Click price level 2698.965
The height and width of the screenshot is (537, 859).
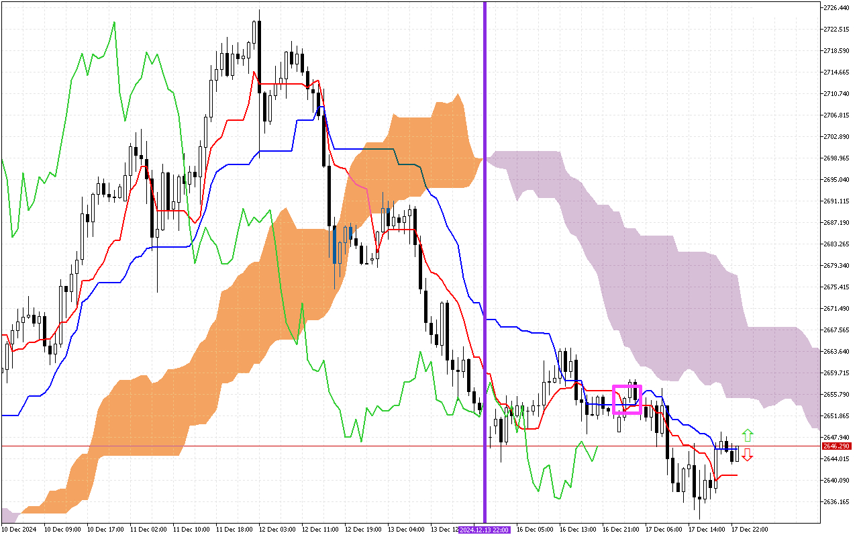coord(836,158)
